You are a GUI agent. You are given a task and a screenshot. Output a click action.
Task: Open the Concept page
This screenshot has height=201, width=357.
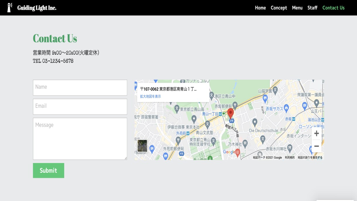(279, 8)
